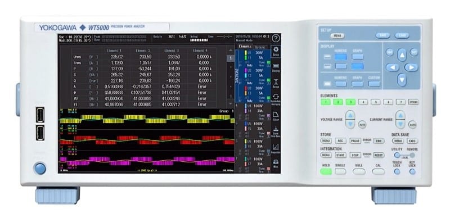Push the right arrow cursor key
Image resolution: width=450 pixels, height=222 pixels.
[x=411, y=67]
